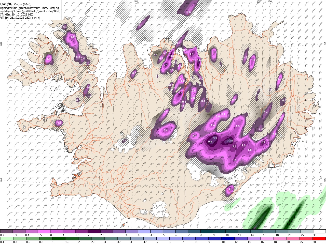The width and height of the screenshot is (326, 244).
Task: Select the snow legend swatch between 0.2 and 0.3
Action: [6, 232]
